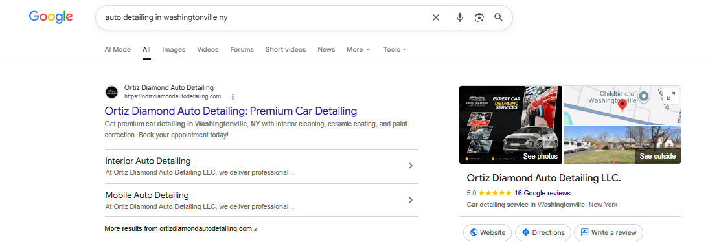Expand chevron beside Mobile Auto Detailing
This screenshot has height=244, width=708.
coord(411,200)
